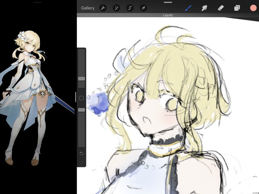Tap the brush opacity slider handle
Screen dimensions: 259x194
82,110
